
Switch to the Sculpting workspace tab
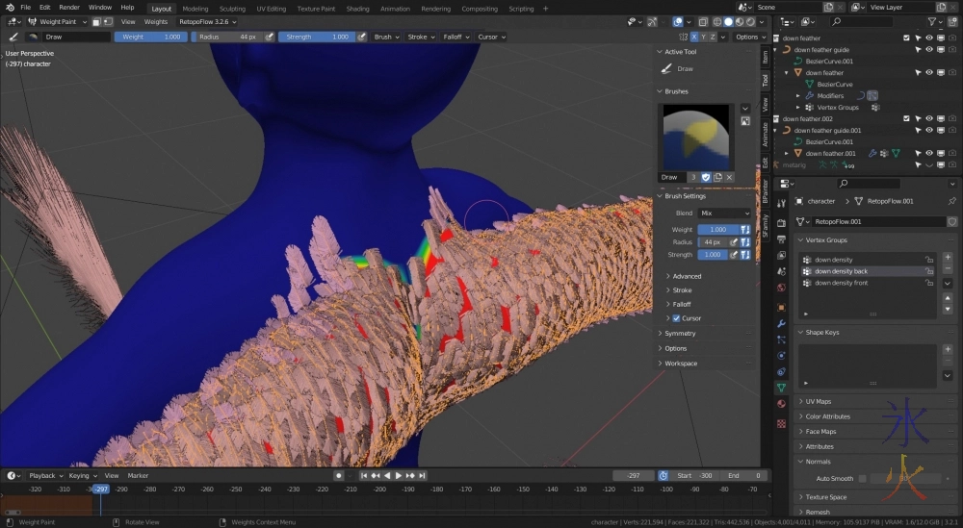tap(232, 8)
